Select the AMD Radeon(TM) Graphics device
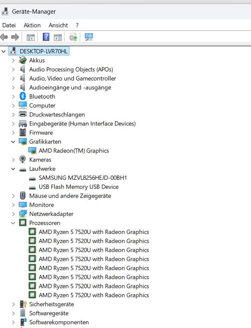This screenshot has width=251, height=328. [x=73, y=151]
